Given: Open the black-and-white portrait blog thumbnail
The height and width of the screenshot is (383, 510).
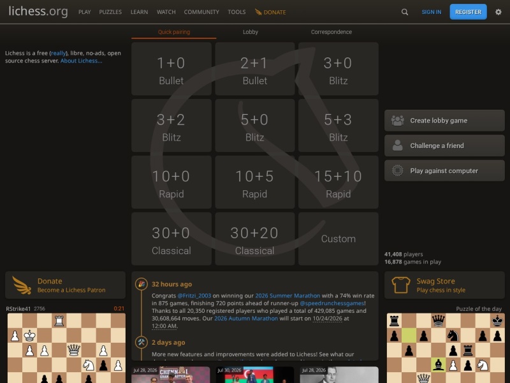Looking at the screenshot, I should [339, 375].
